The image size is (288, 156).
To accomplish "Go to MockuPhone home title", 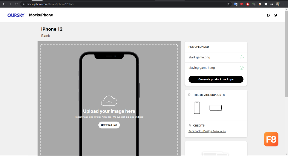I will 41,15.
